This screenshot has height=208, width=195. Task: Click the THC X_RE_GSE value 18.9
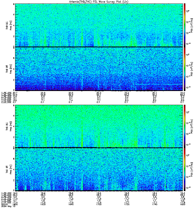coord(43,193)
